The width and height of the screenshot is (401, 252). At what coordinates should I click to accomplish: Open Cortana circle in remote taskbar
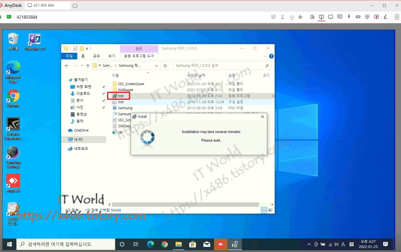click(x=122, y=244)
